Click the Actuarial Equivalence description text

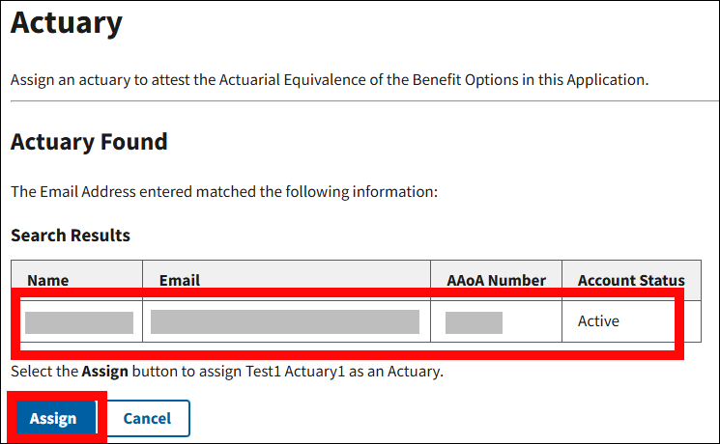coord(329,79)
